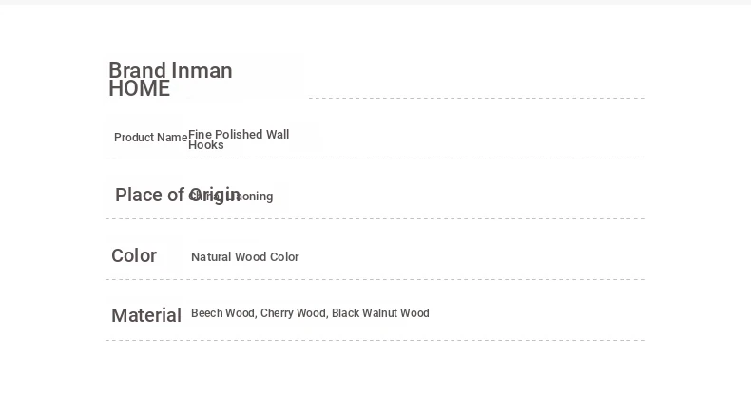The image size is (751, 412).
Task: Click the dashed divider below Product Name row
Action: (415, 159)
